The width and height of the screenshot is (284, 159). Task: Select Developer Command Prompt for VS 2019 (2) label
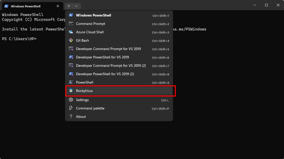tap(111, 66)
